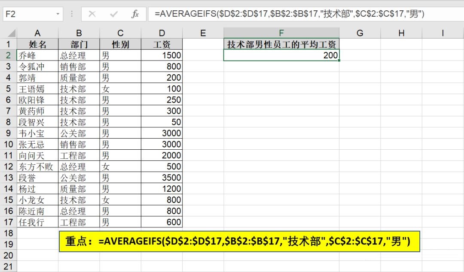Select row 18 header
The width and height of the screenshot is (464, 272).
click(x=8, y=233)
